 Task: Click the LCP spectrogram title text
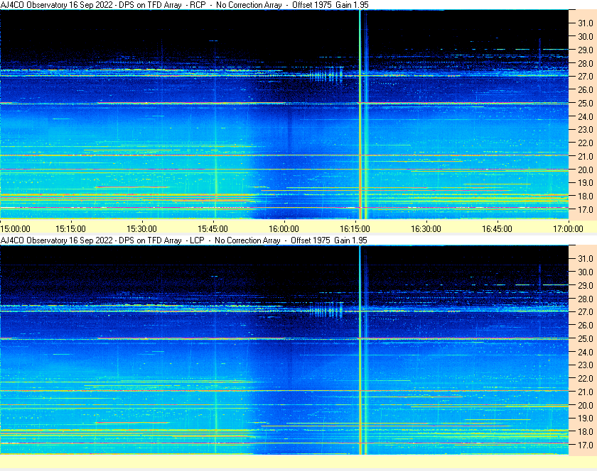point(183,240)
